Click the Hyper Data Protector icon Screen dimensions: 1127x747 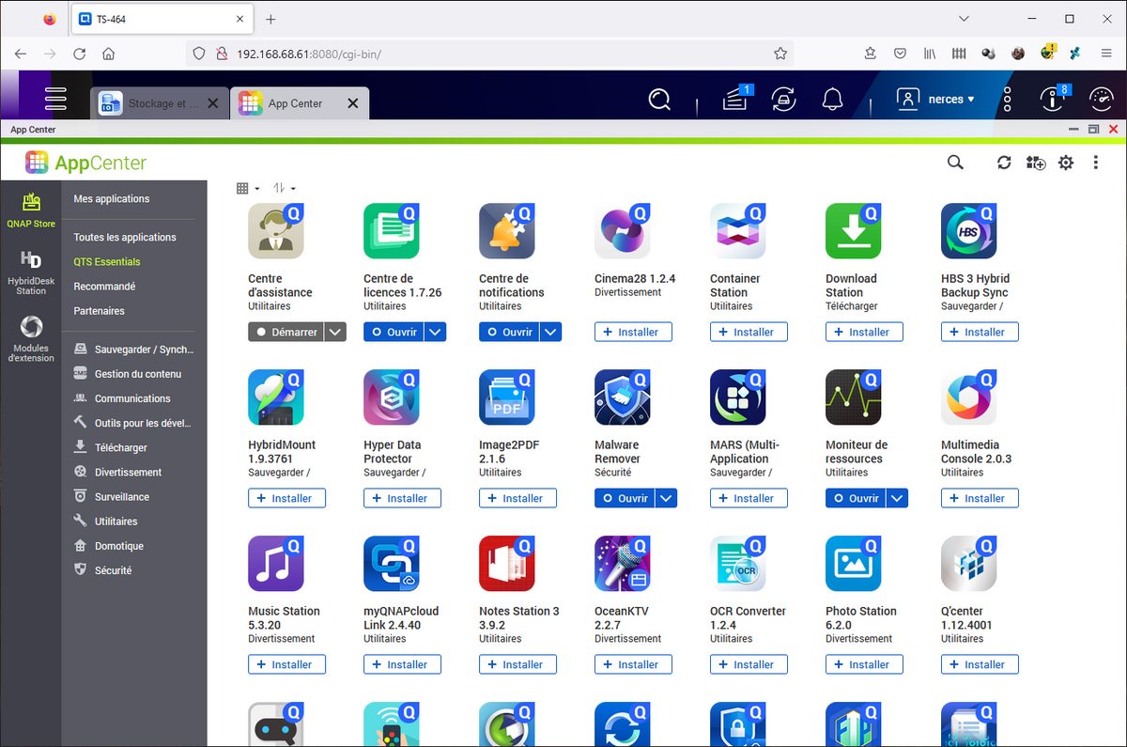click(392, 397)
